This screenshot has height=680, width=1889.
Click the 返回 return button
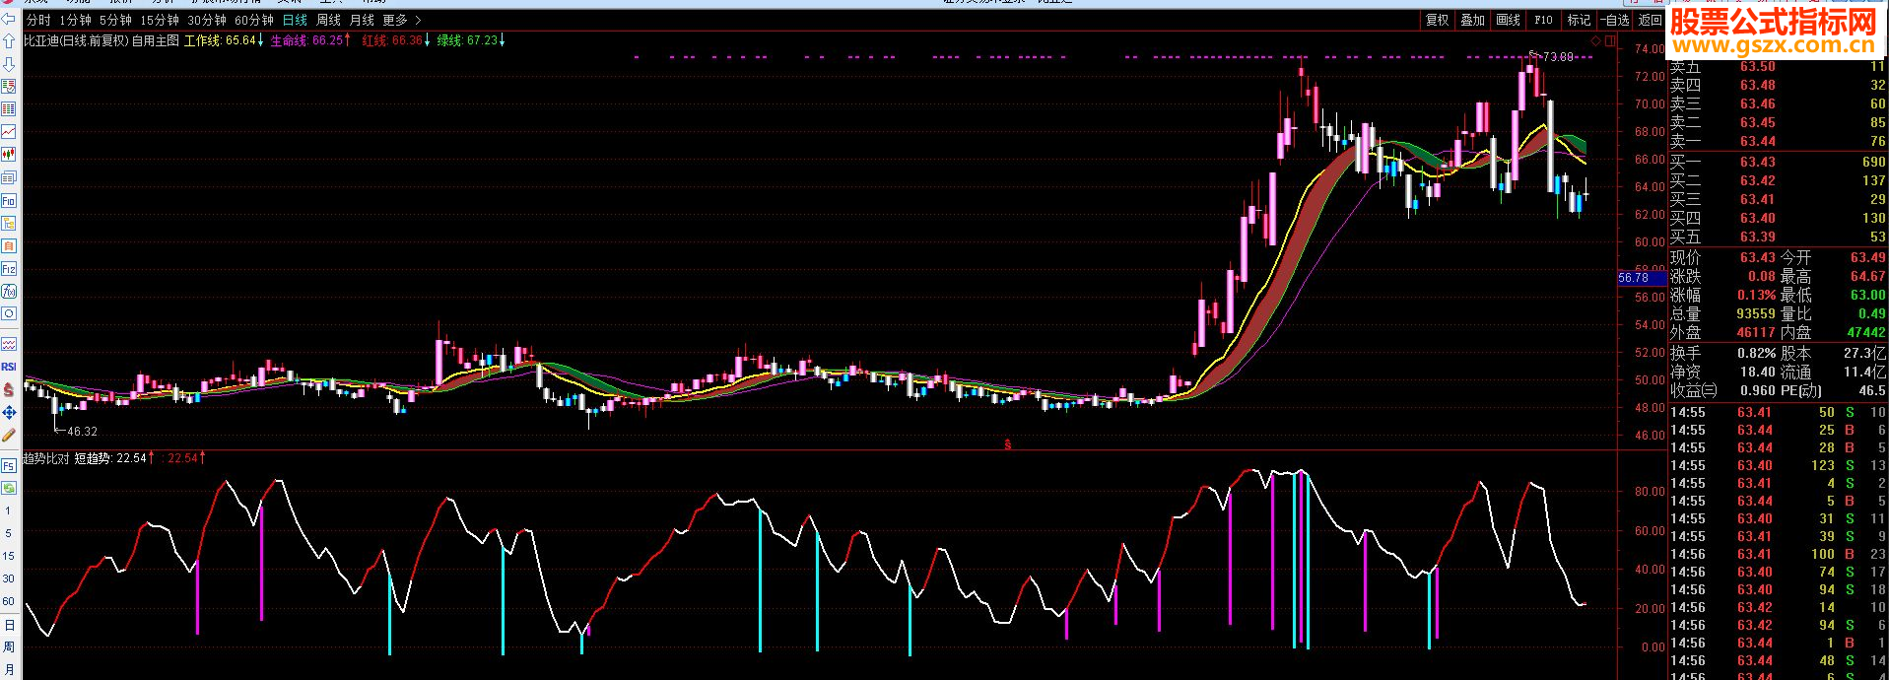(x=1650, y=20)
